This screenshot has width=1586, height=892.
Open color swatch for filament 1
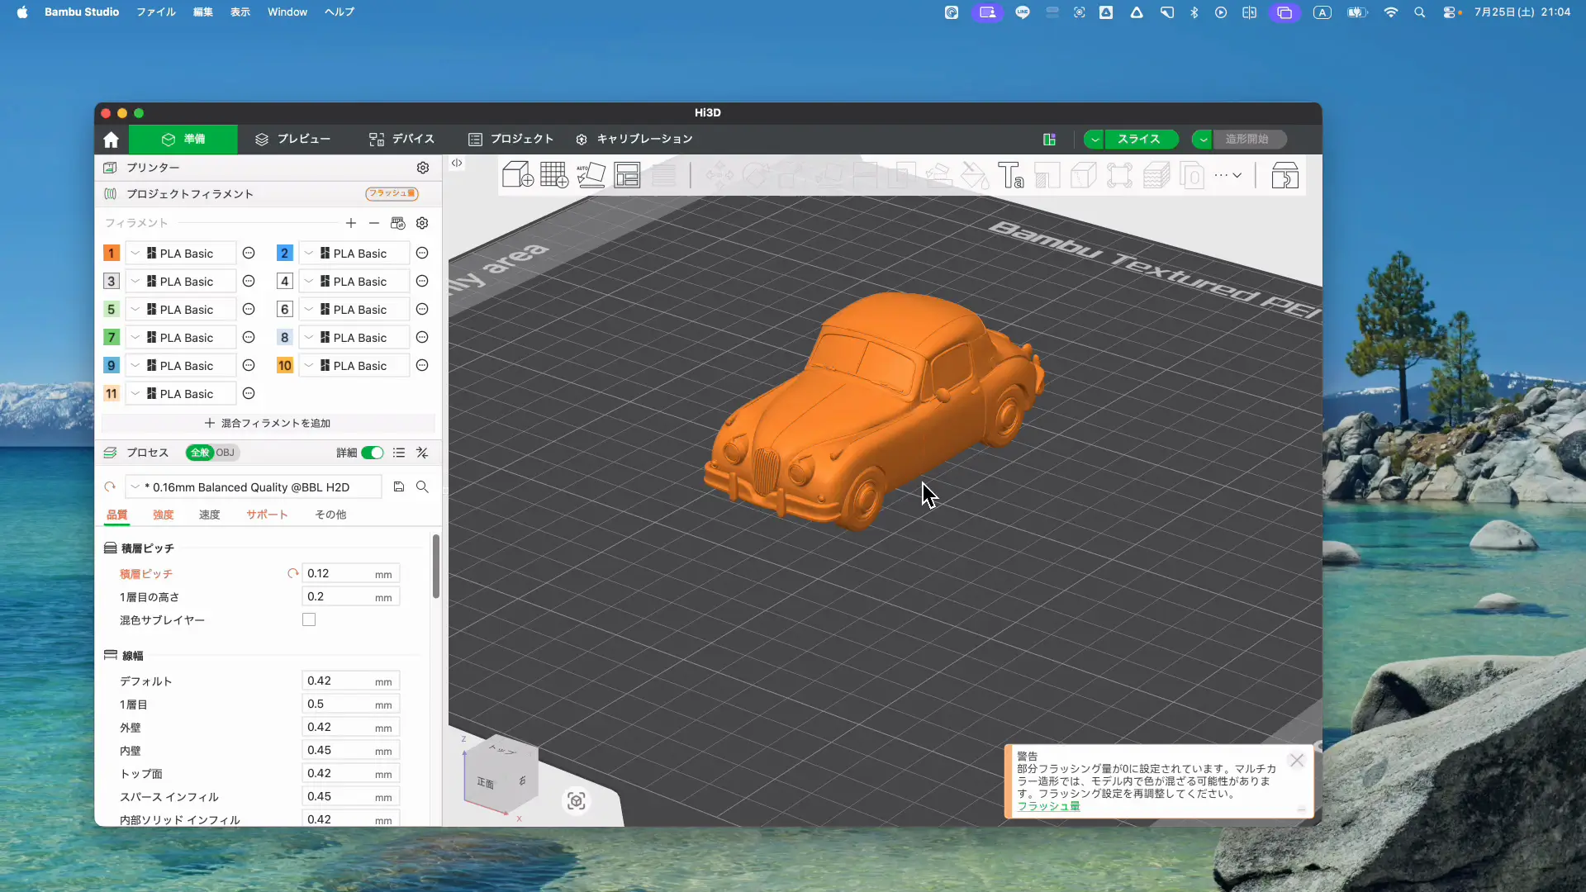tap(112, 254)
